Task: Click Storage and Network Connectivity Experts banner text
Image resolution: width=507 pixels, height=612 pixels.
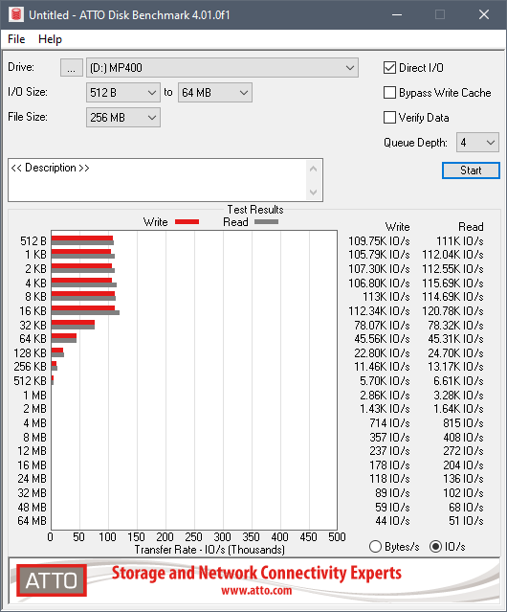Action: click(x=256, y=573)
